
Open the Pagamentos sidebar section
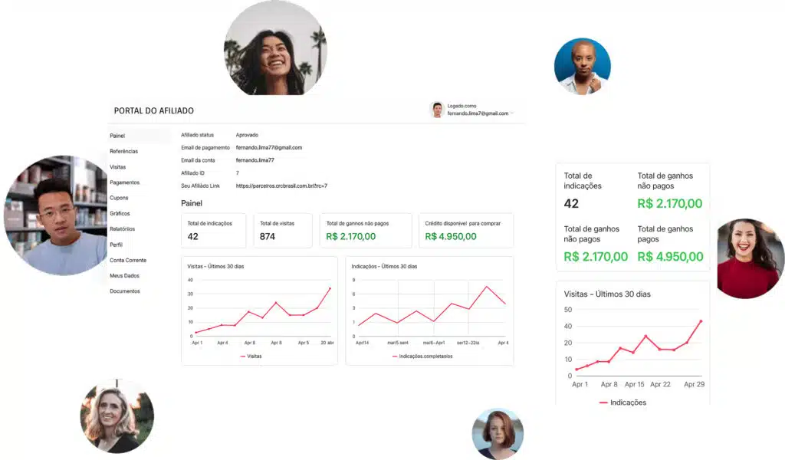124,182
